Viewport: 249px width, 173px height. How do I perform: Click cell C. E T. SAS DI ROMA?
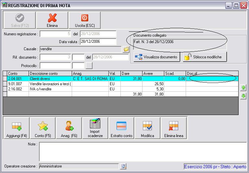[x=90, y=79]
